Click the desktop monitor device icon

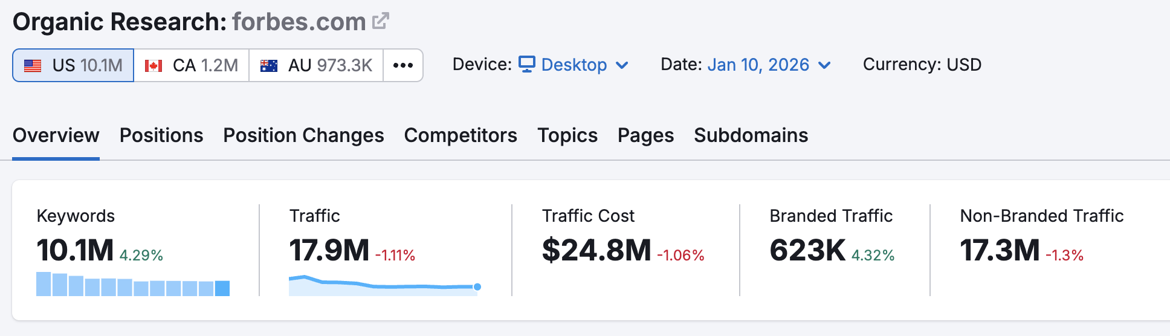point(527,64)
